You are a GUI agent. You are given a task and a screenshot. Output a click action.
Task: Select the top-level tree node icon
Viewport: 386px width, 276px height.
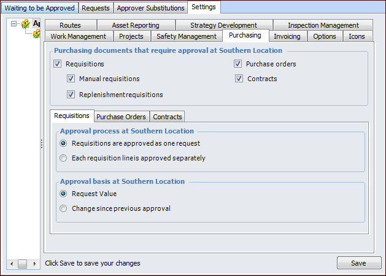pyautogui.click(x=25, y=24)
